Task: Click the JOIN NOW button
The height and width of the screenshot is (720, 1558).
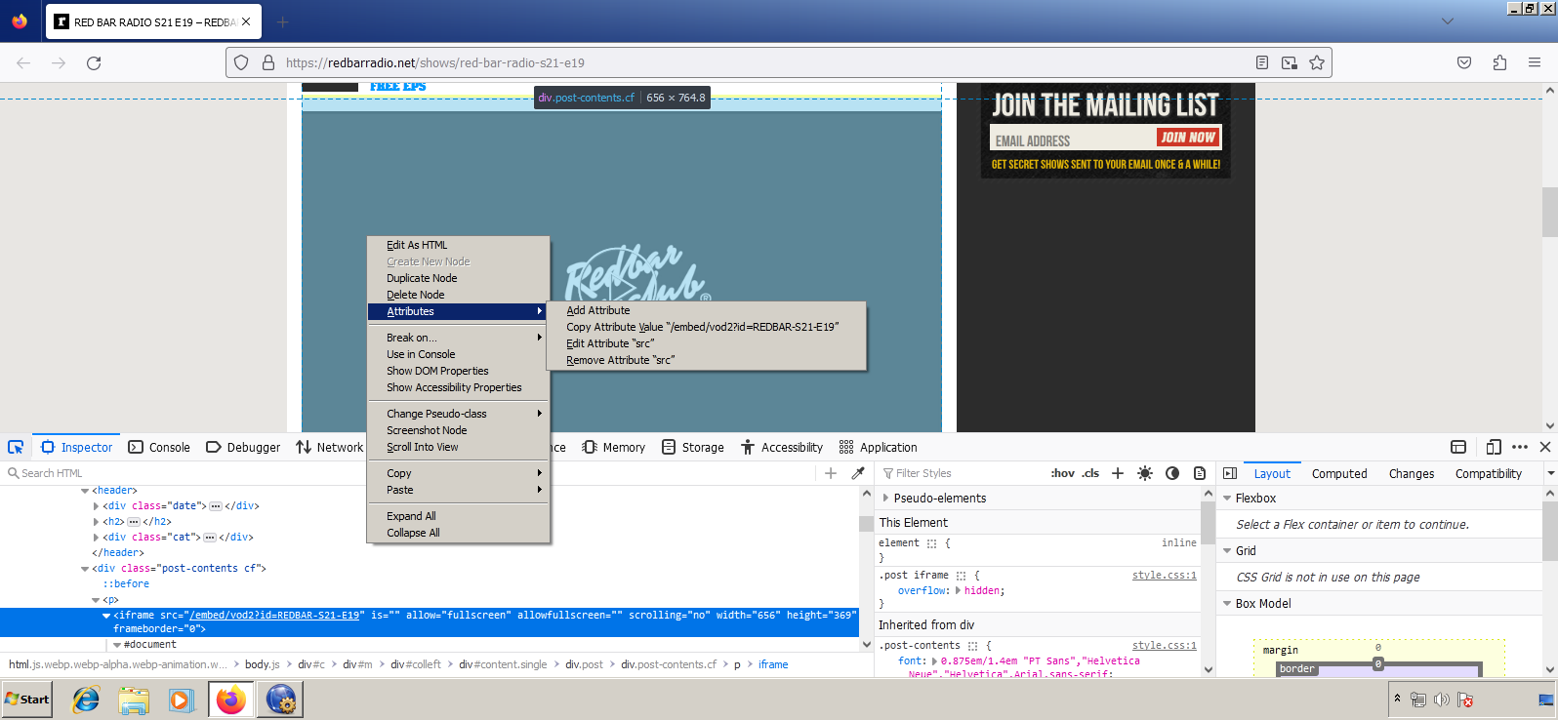Action: pyautogui.click(x=1188, y=138)
